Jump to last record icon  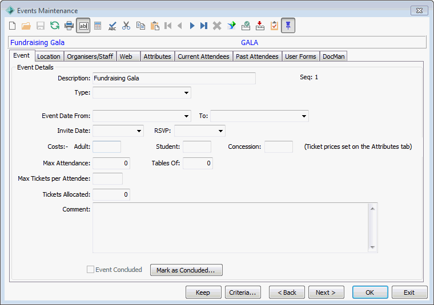click(x=204, y=26)
